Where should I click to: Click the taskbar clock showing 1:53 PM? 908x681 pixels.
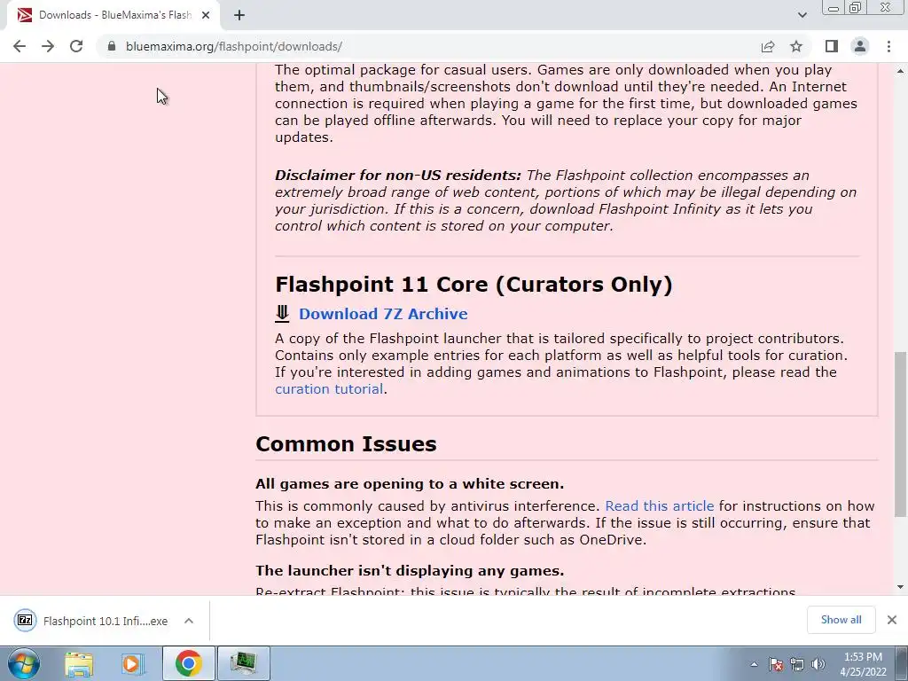click(863, 664)
